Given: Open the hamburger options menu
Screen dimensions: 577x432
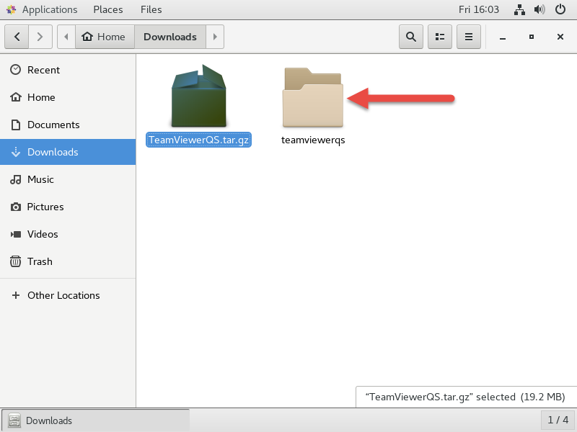Looking at the screenshot, I should click(468, 37).
